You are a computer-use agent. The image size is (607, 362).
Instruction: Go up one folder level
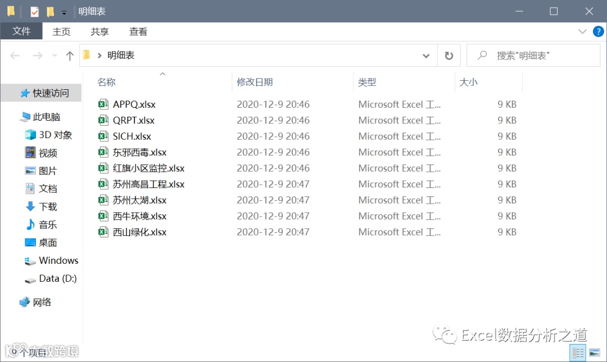(x=70, y=56)
